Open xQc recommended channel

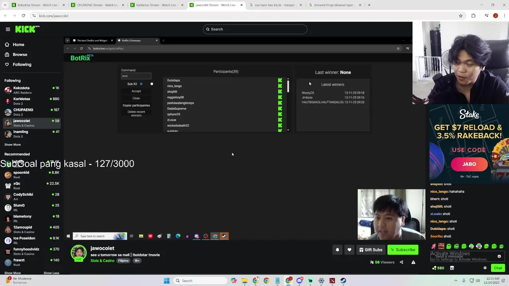[32, 186]
